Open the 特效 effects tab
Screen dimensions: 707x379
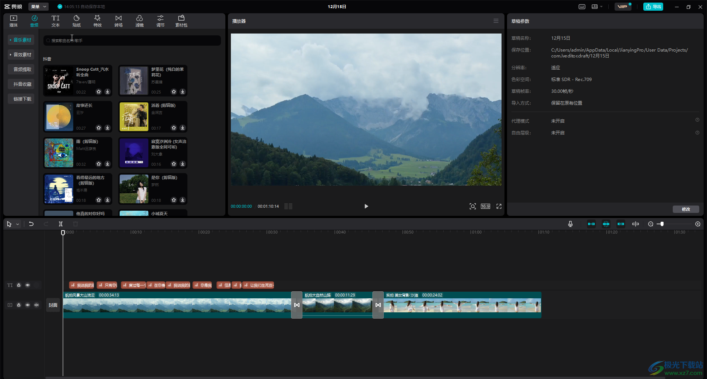tap(98, 21)
